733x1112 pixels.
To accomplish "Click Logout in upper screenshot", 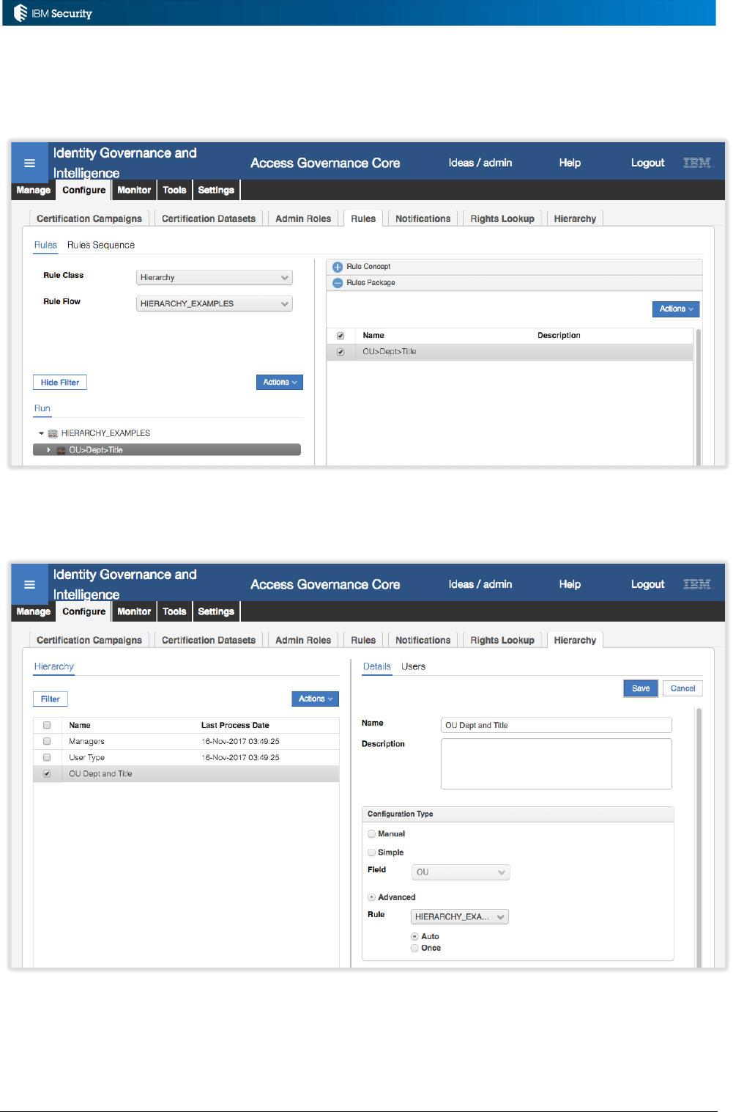I will click(648, 163).
